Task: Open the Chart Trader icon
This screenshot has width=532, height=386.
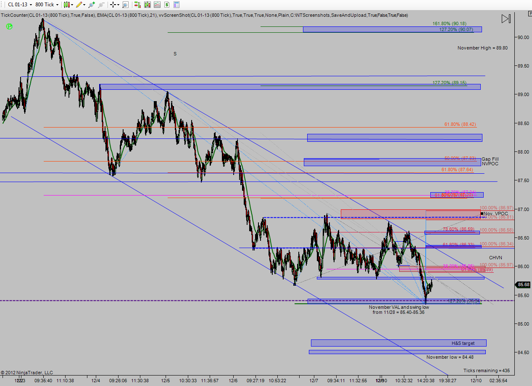Action: coord(137,5)
